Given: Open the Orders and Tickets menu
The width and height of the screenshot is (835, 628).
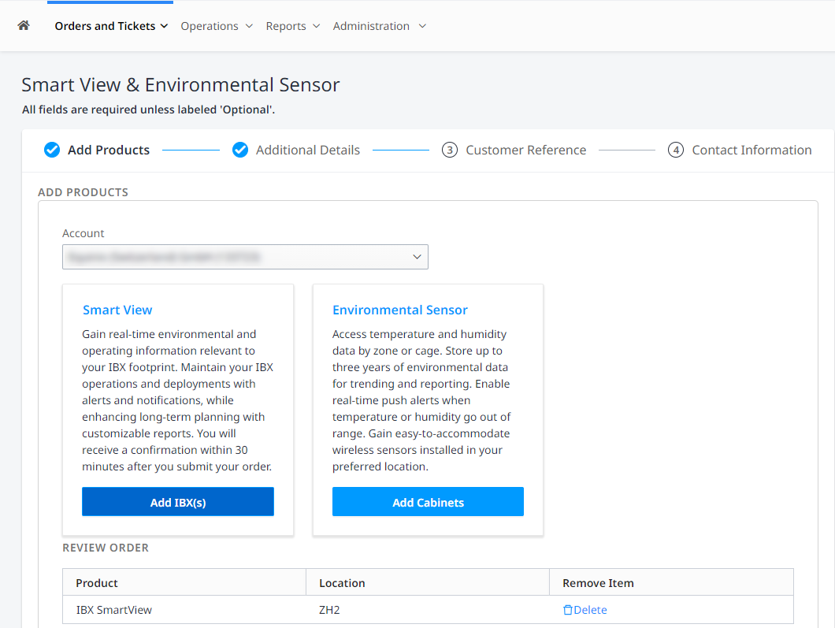Looking at the screenshot, I should pyautogui.click(x=111, y=26).
